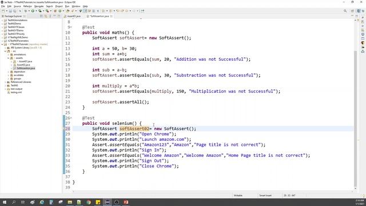Open the Source menu
This screenshot has height=206, width=366.
pyautogui.click(x=17, y=6)
